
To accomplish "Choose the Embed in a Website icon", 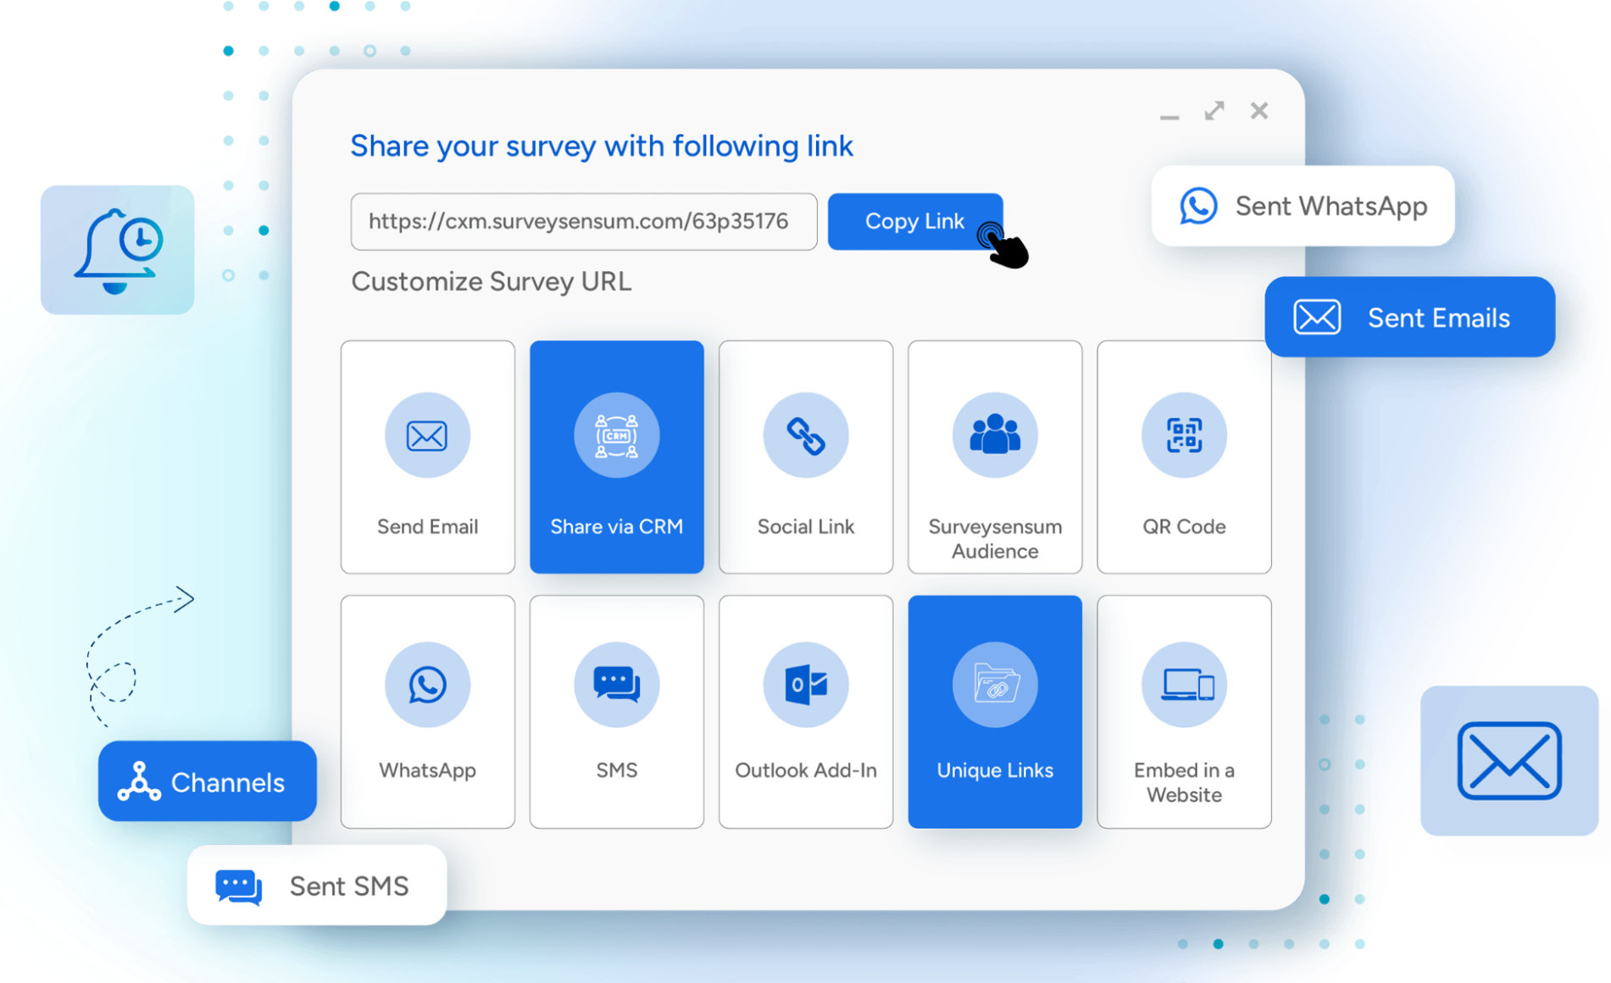I will (x=1183, y=685).
